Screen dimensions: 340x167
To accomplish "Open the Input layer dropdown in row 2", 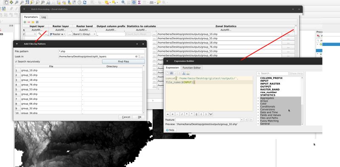I will coord(31,34).
